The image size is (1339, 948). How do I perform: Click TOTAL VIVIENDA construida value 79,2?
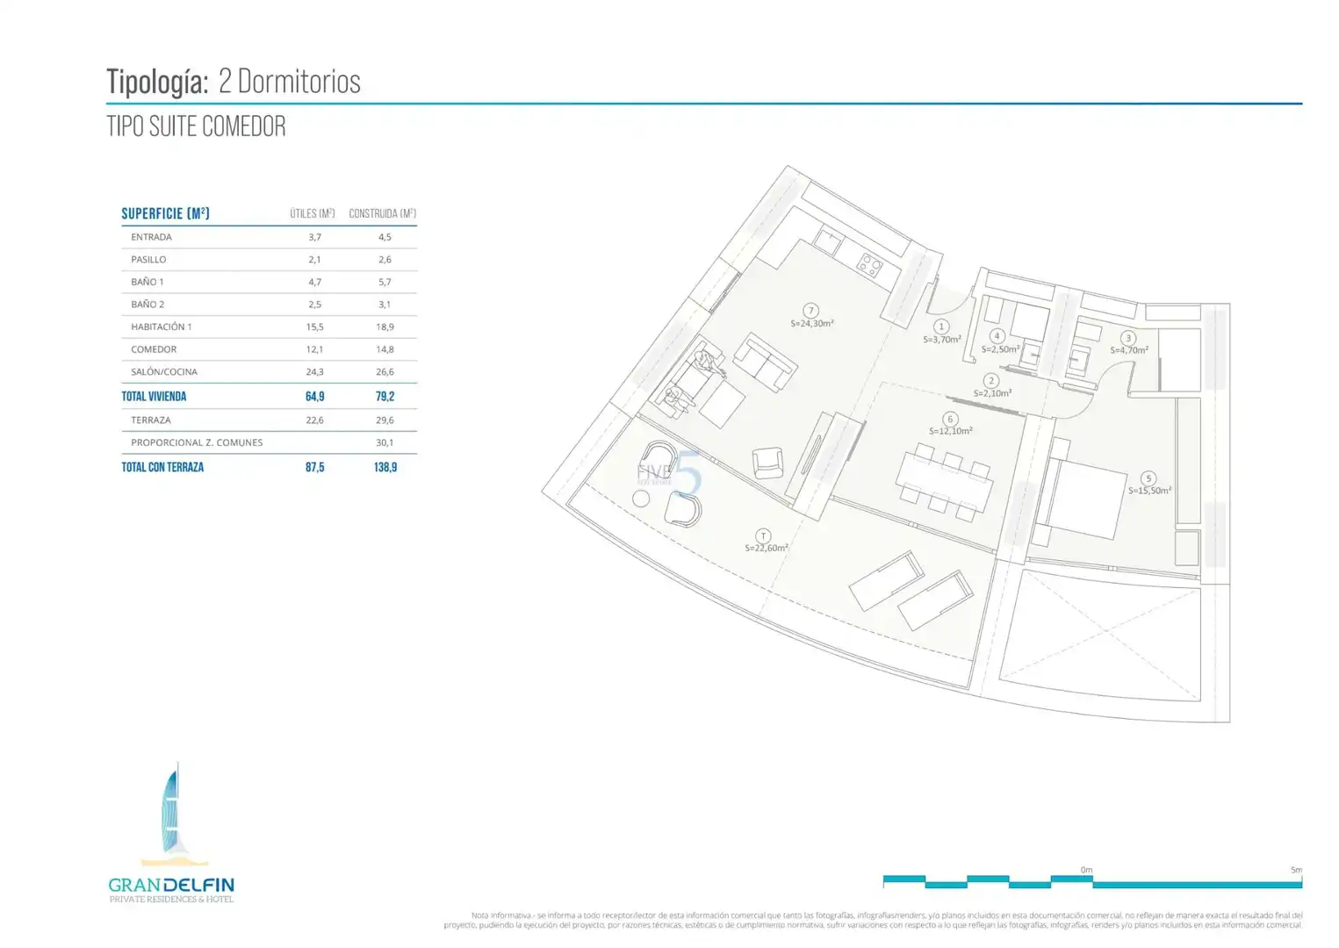coord(385,397)
